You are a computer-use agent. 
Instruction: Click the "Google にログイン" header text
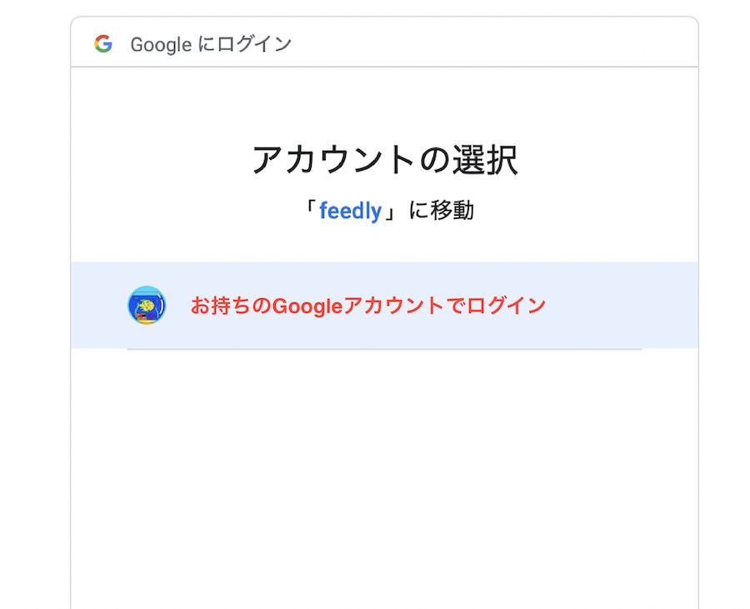(x=211, y=44)
